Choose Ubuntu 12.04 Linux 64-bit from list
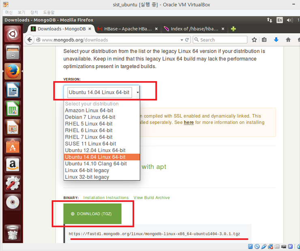Viewport: 300px width, 251px height. [95, 150]
